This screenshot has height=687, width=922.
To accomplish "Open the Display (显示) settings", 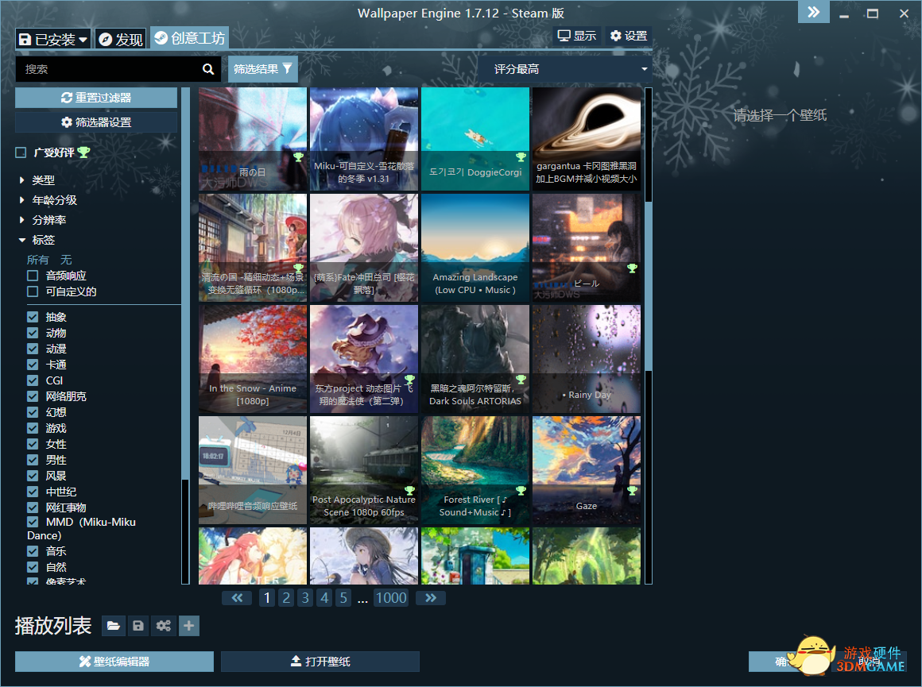I will 577,36.
